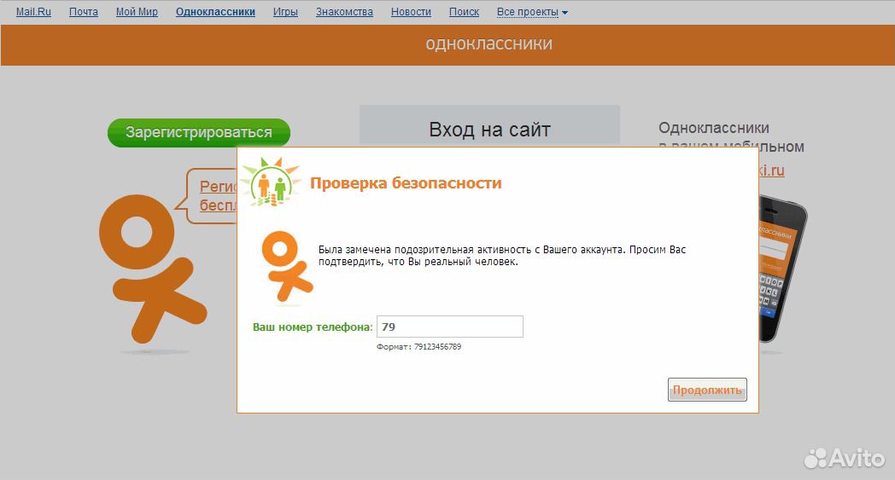Click the Продолжить button

pyautogui.click(x=707, y=390)
